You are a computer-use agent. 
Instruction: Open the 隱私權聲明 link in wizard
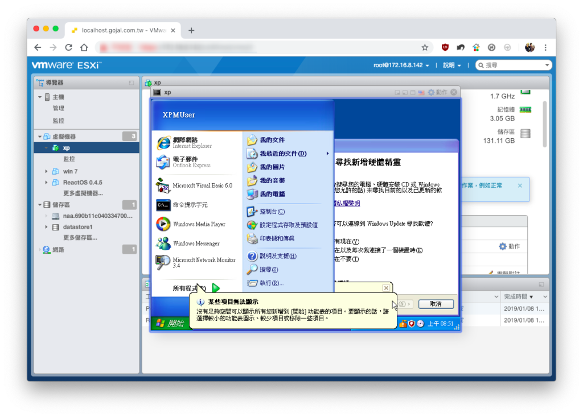[347, 203]
